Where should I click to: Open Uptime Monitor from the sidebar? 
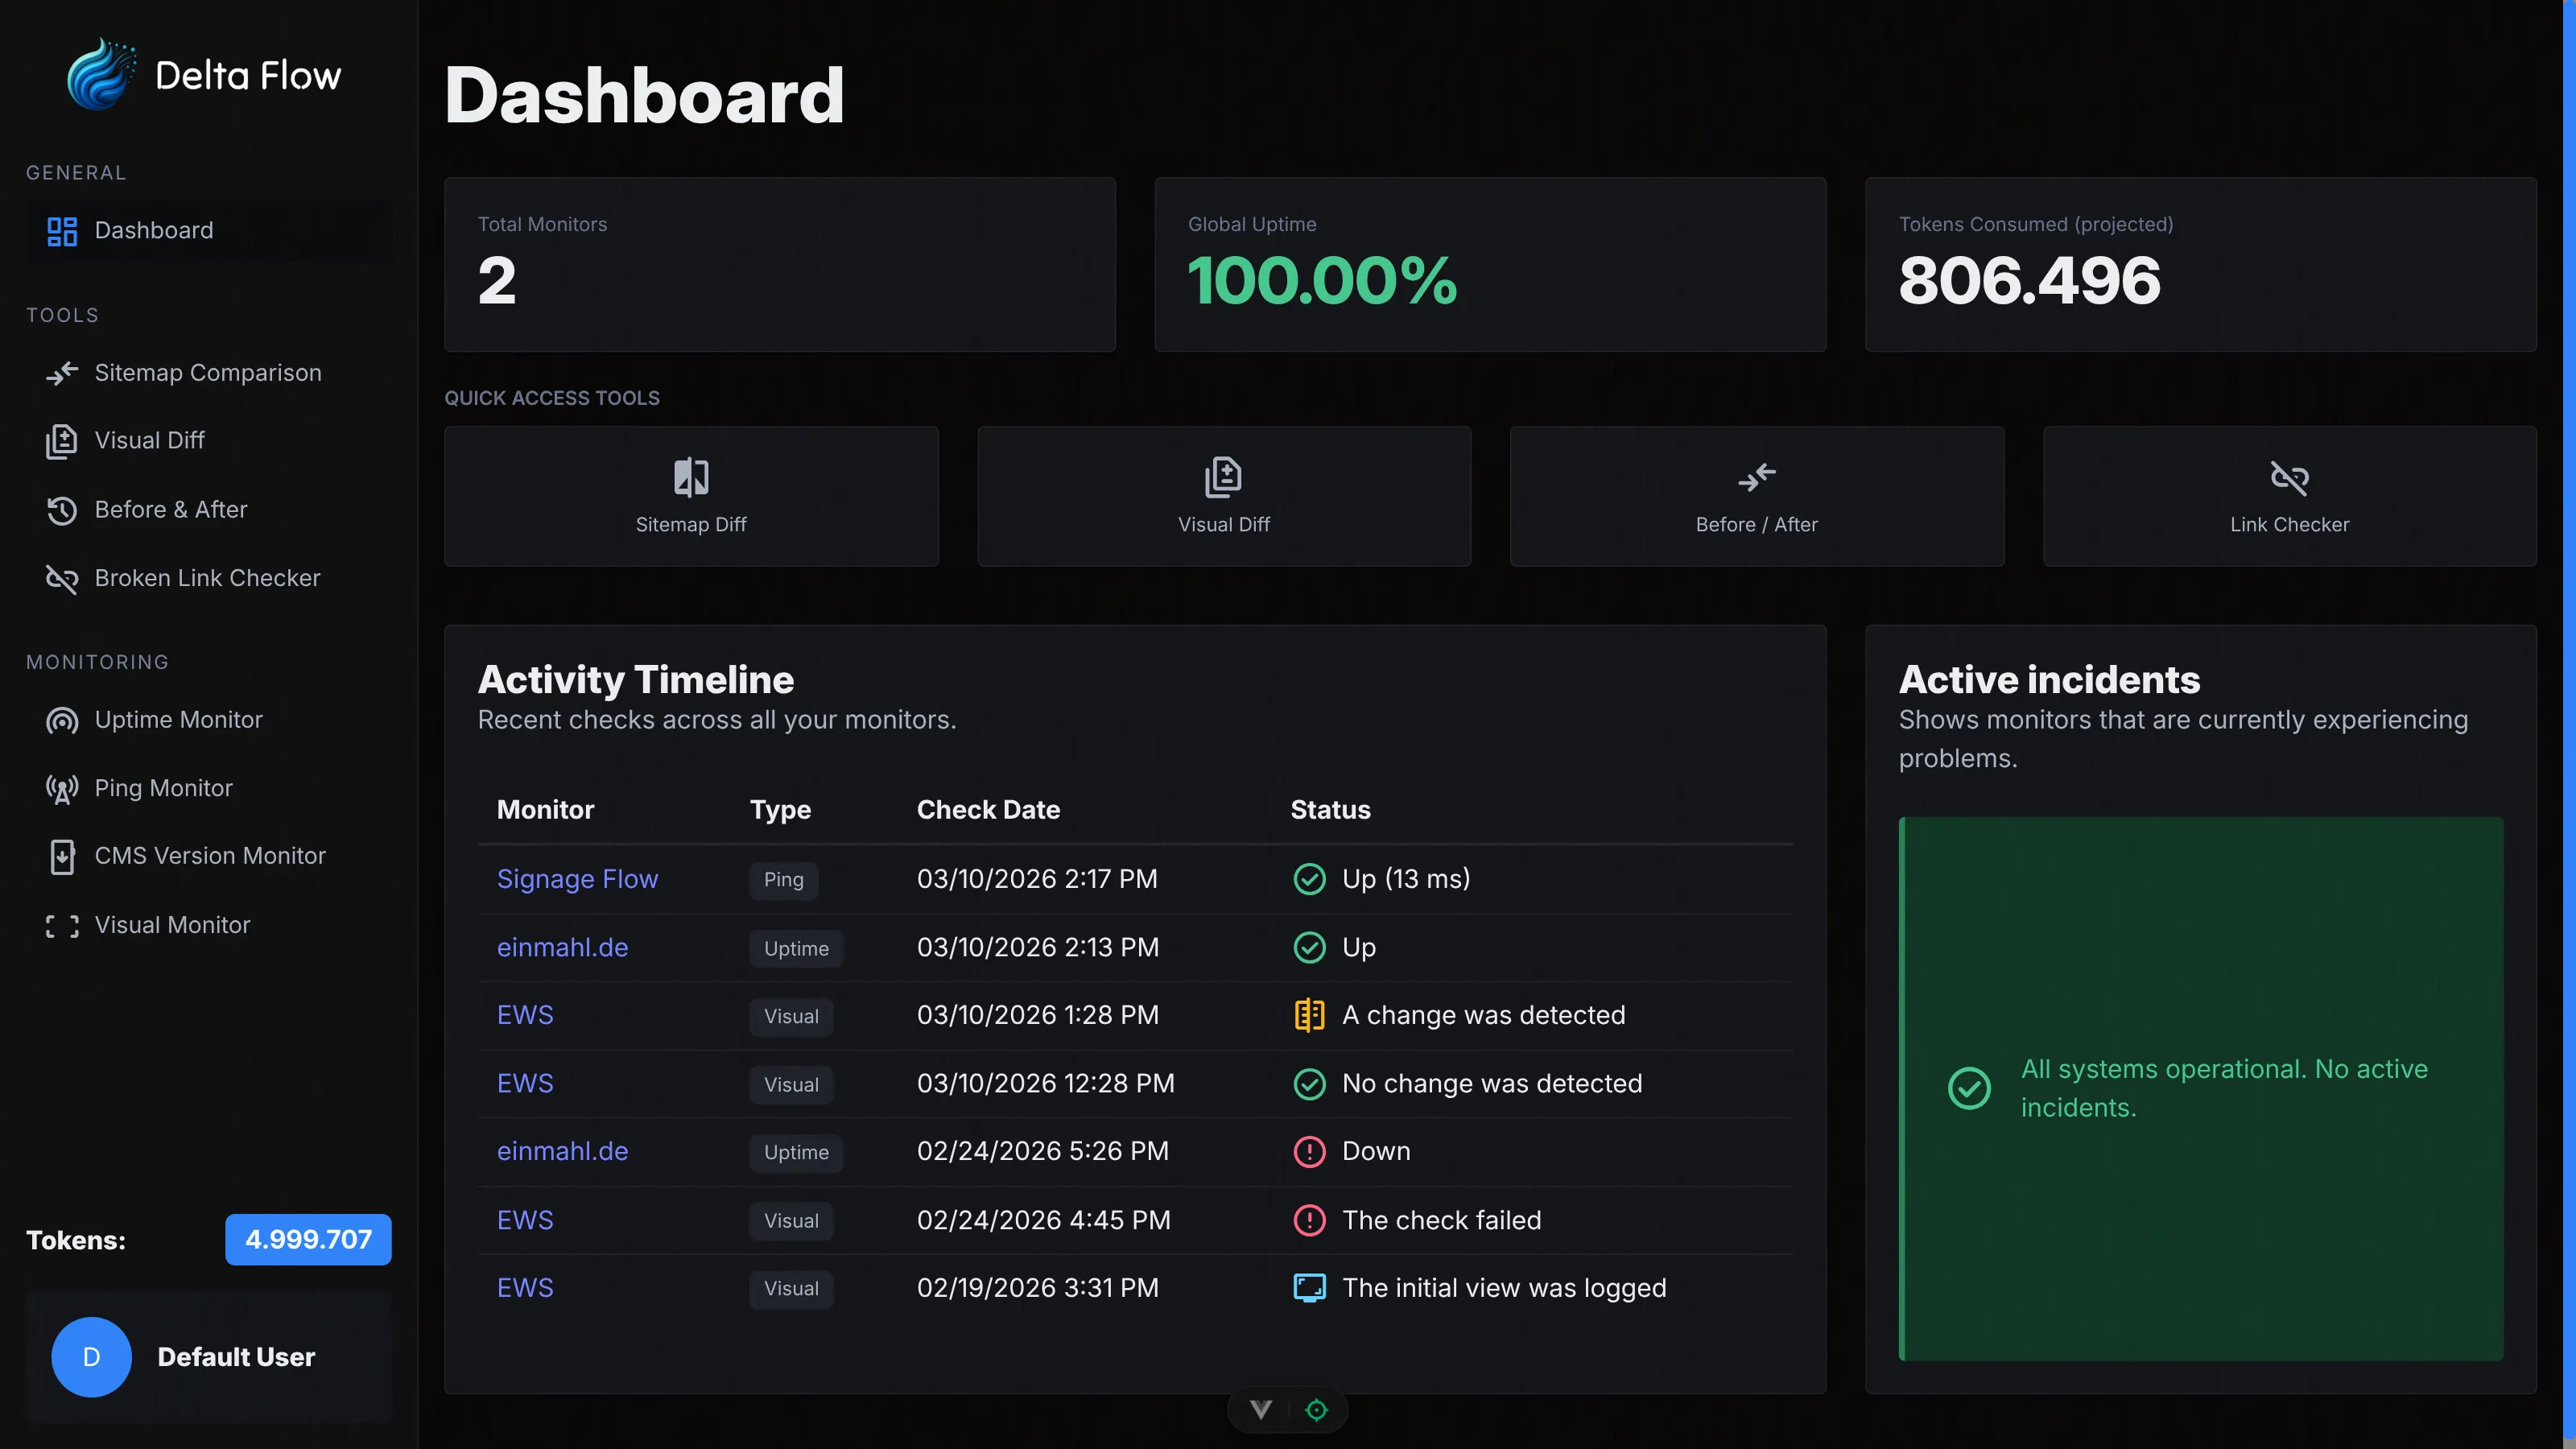pyautogui.click(x=178, y=720)
